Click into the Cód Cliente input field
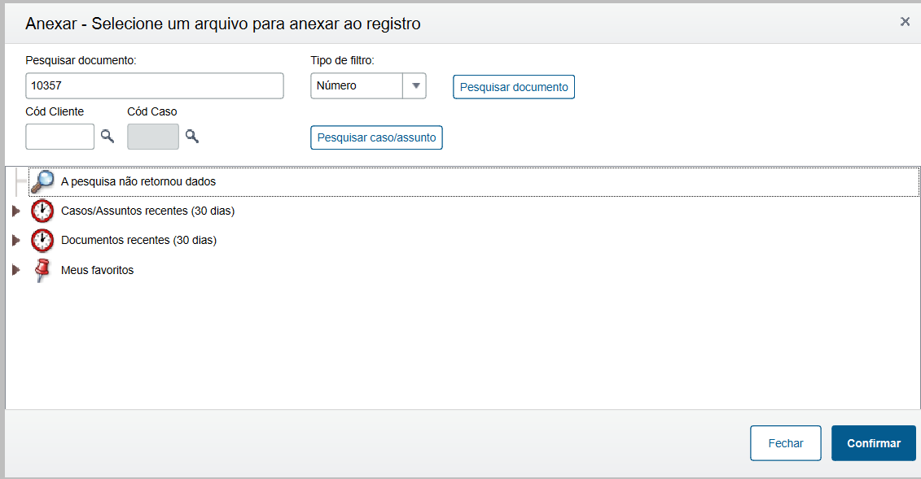This screenshot has width=921, height=479. 60,137
